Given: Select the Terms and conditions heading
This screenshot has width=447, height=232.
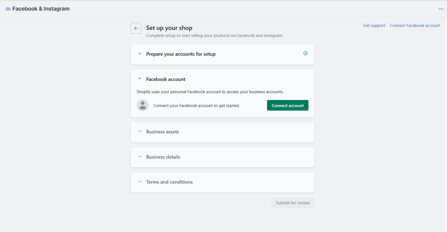Looking at the screenshot, I should click(x=169, y=182).
